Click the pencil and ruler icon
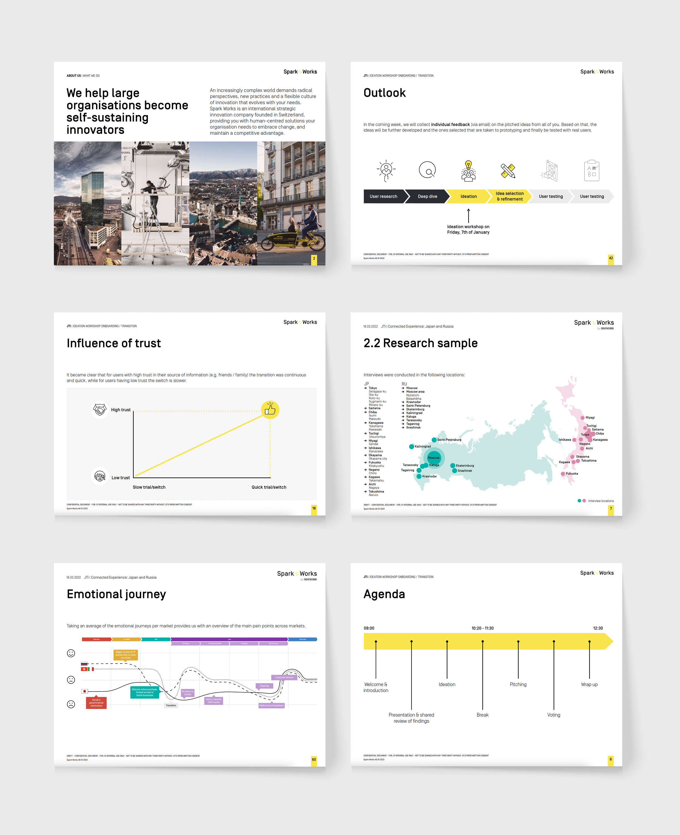Screen dimensions: 680x835 (508, 171)
